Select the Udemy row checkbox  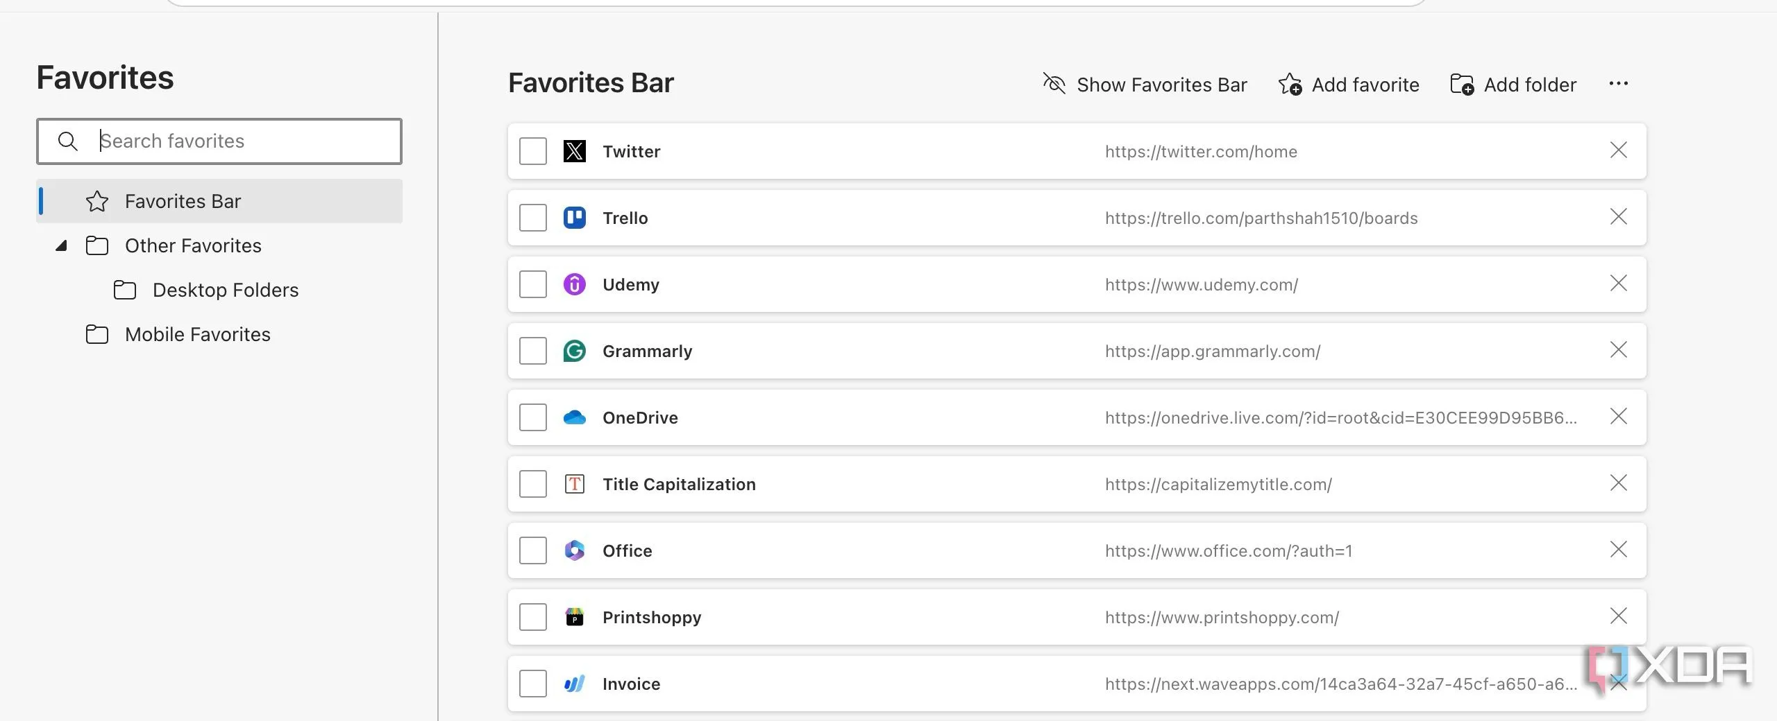coord(533,284)
